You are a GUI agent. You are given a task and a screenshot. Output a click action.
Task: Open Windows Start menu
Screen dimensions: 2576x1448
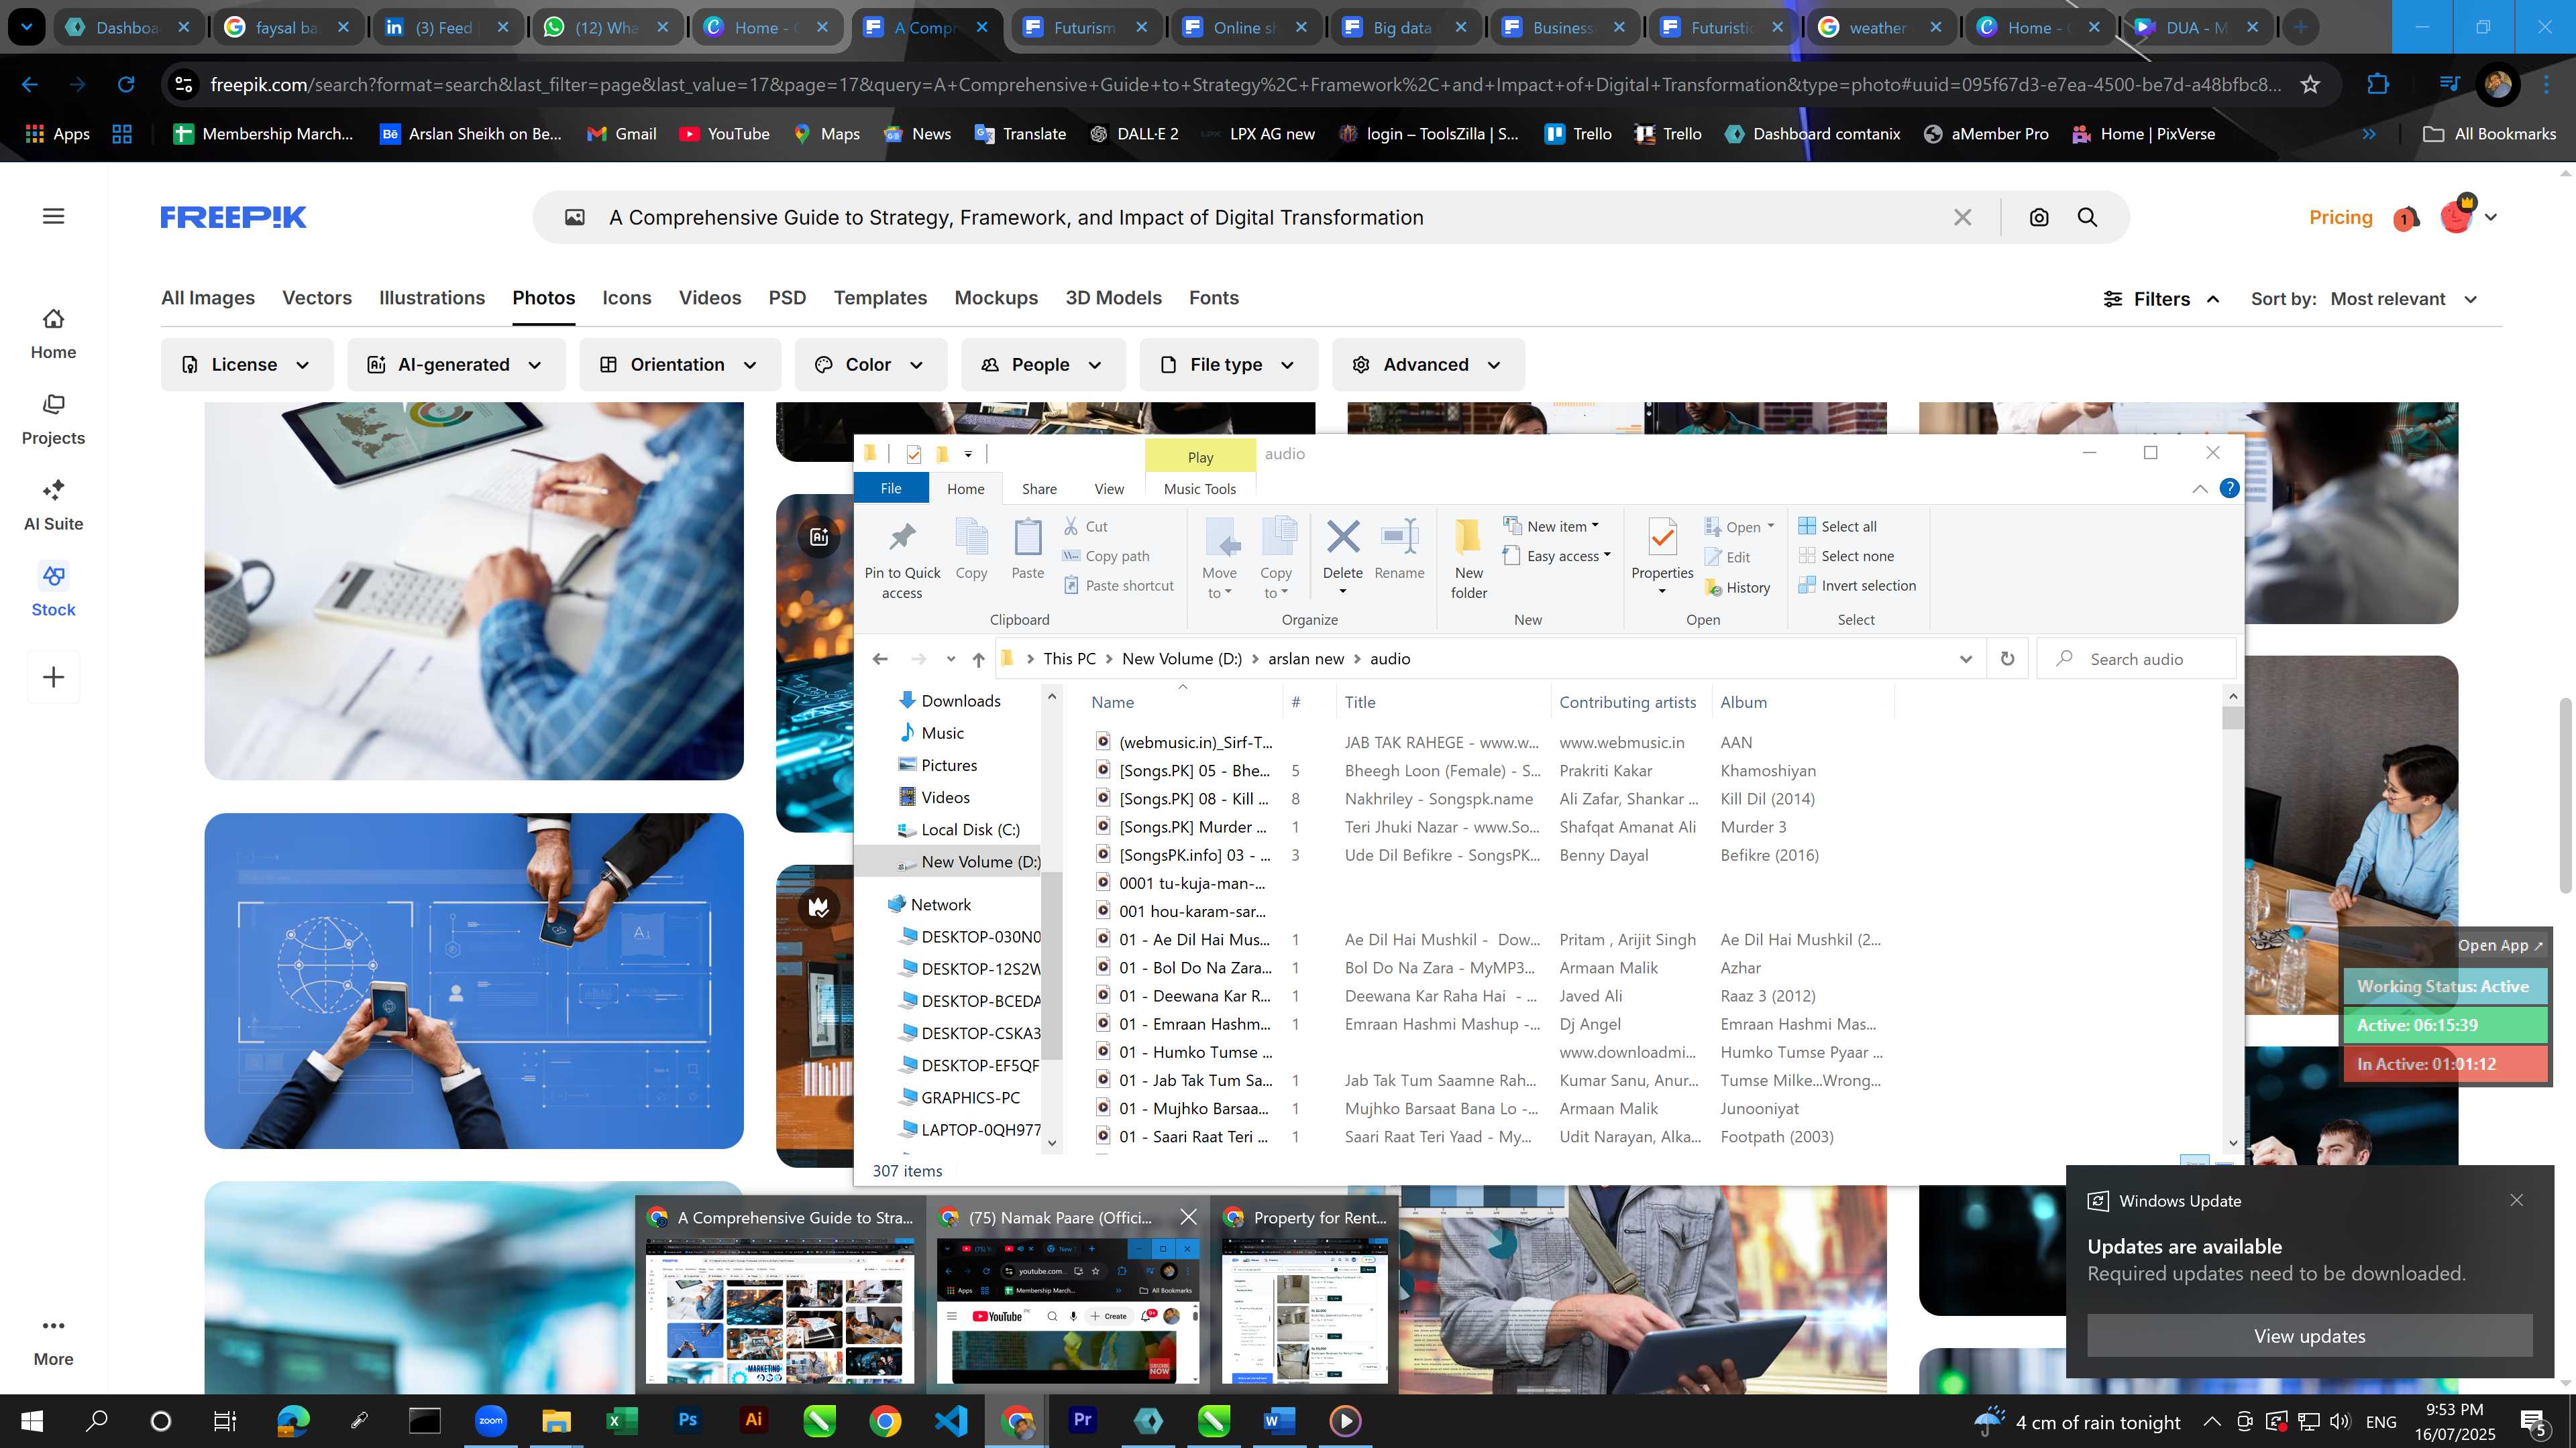(31, 1420)
